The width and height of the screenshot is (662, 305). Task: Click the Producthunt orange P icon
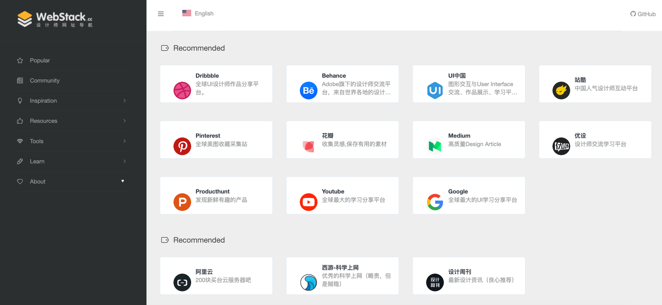[182, 202]
